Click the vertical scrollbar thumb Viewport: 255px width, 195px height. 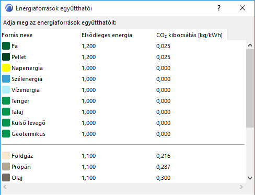(250, 88)
